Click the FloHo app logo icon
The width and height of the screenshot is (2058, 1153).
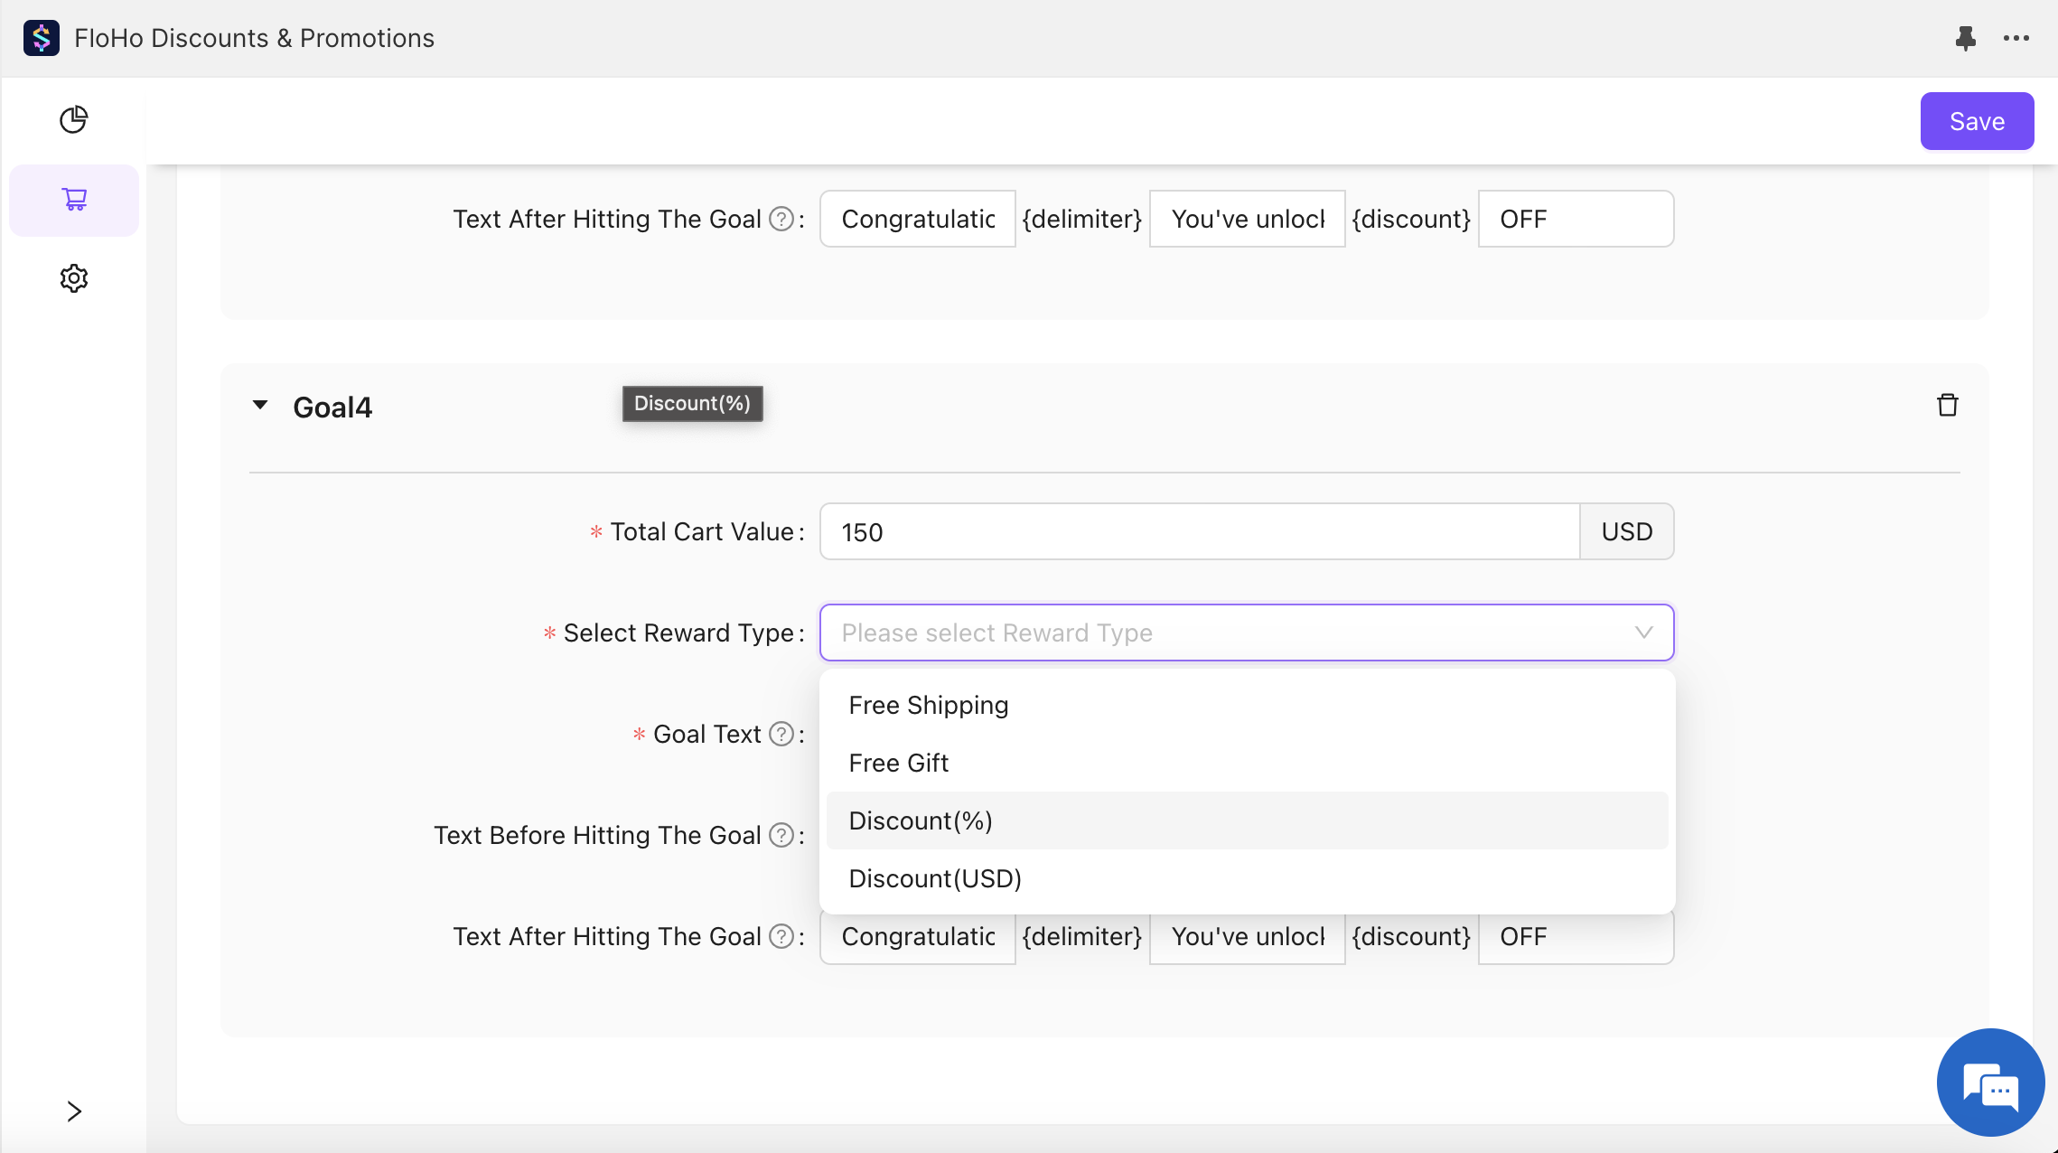(42, 38)
